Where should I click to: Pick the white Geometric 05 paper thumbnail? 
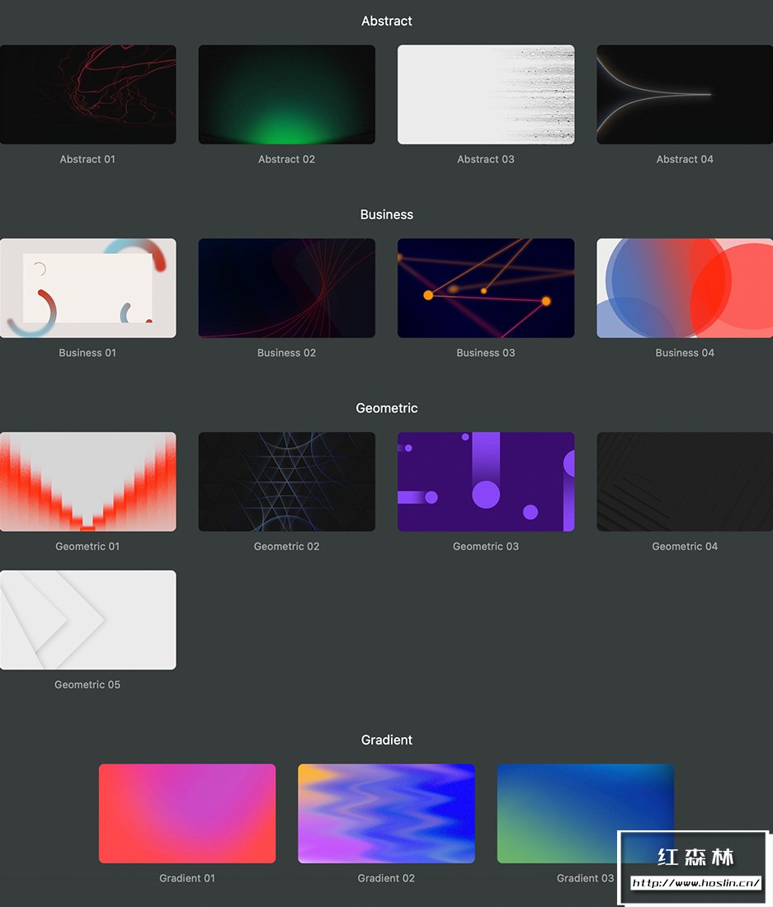[87, 620]
